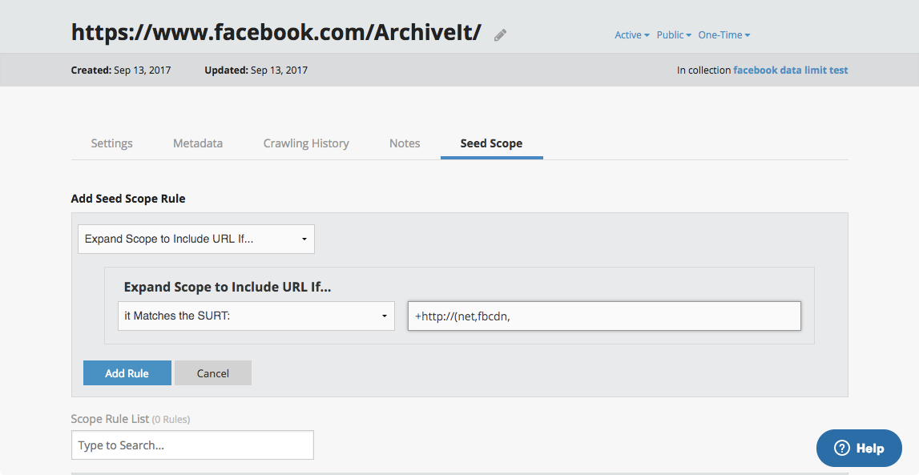Click the Cancel button

click(x=213, y=373)
